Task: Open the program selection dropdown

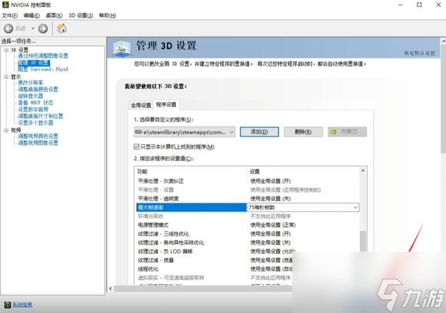Action: (185, 132)
